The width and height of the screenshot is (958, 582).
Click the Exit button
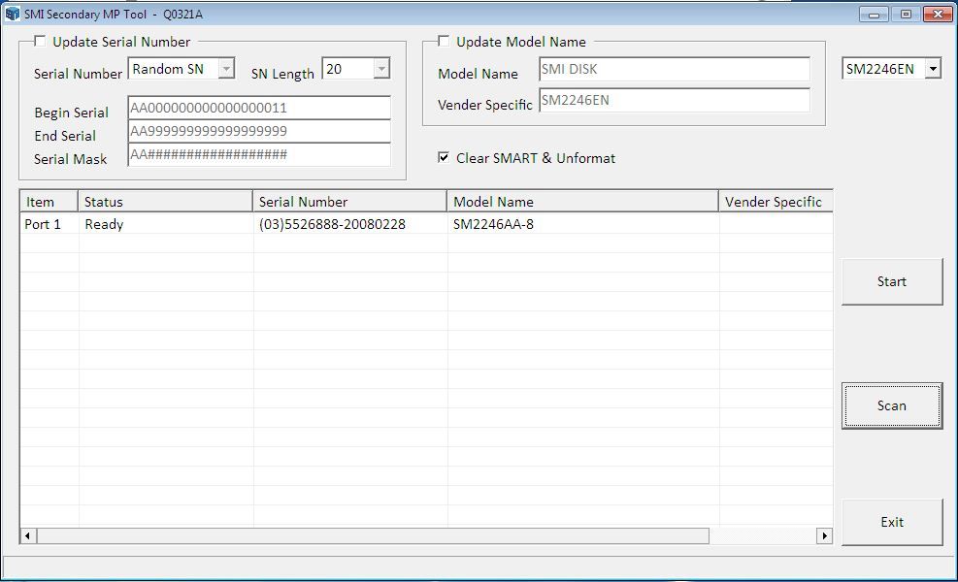892,522
